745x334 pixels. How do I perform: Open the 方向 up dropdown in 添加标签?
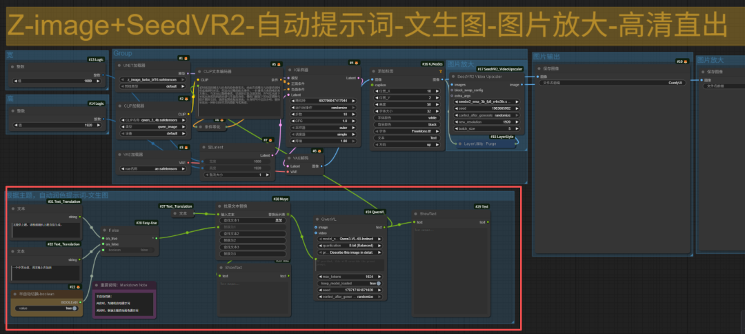[406, 144]
